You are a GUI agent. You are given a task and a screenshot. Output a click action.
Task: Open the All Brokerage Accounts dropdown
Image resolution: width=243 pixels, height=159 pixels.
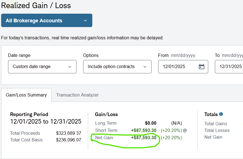coord(46,20)
